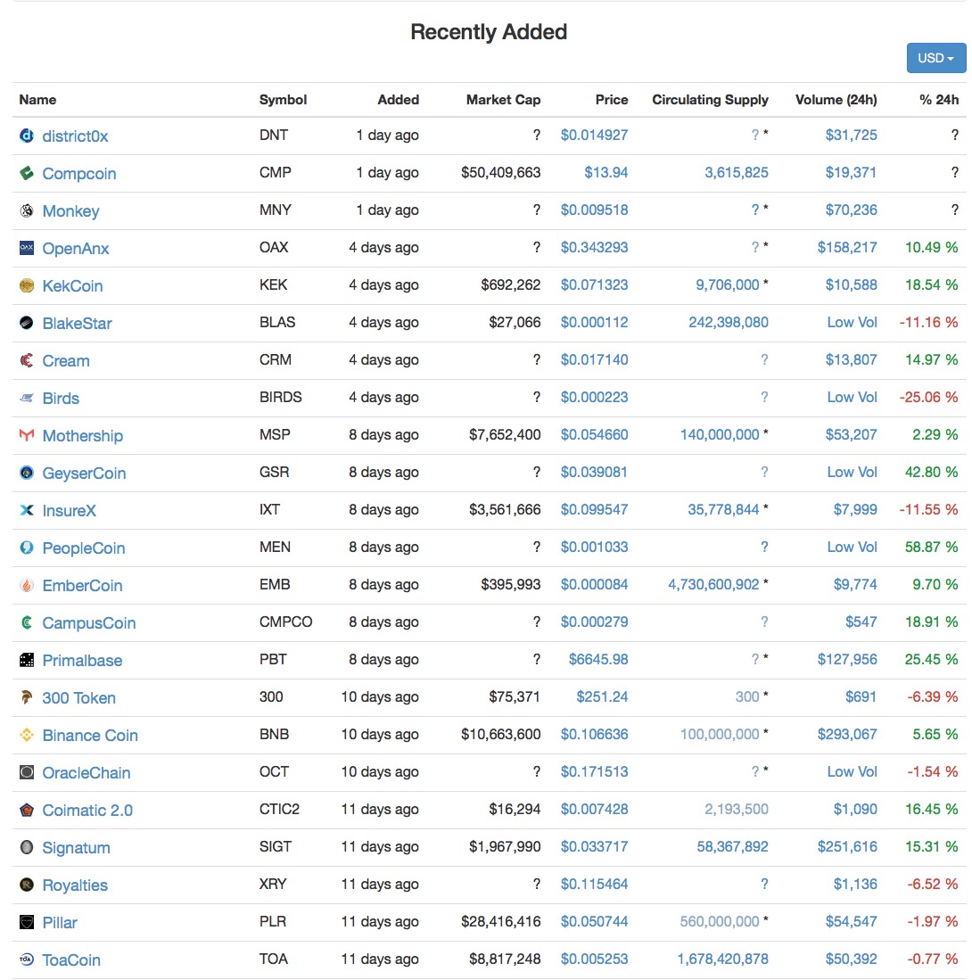This screenshot has width=972, height=980.
Task: Open the Signatum name link
Action: click(x=77, y=848)
